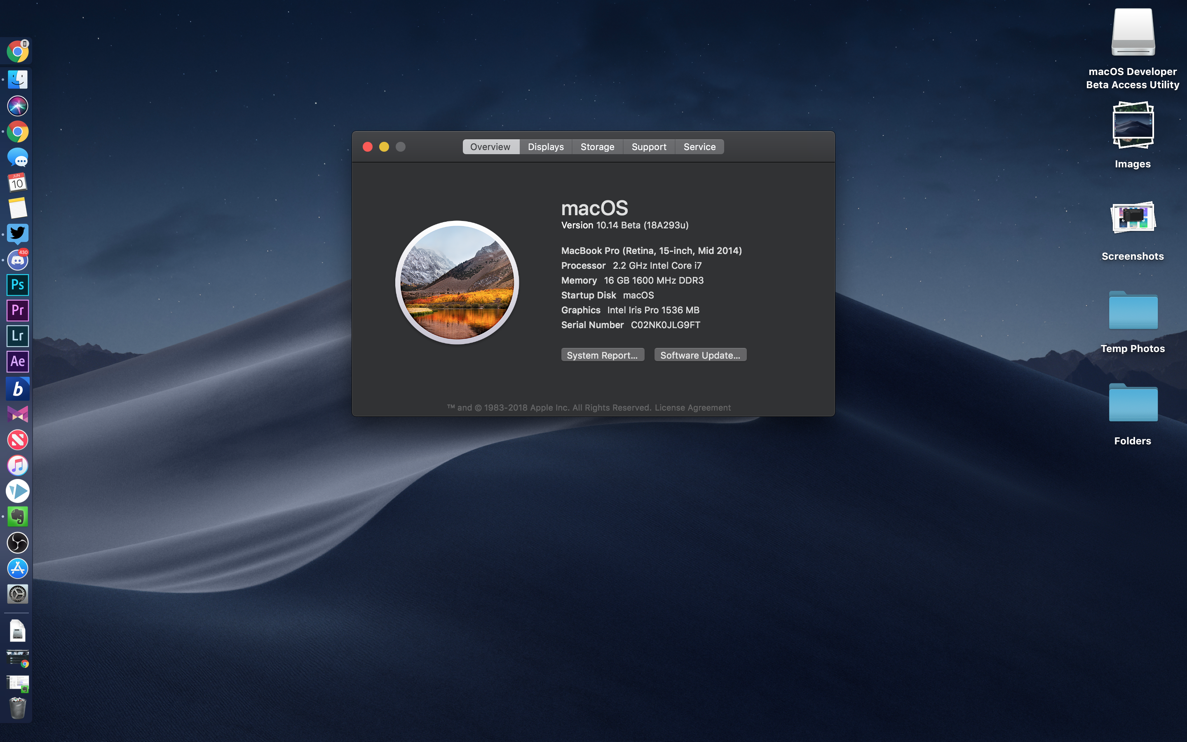
Task: Open Discord with notification badge
Action: point(18,260)
